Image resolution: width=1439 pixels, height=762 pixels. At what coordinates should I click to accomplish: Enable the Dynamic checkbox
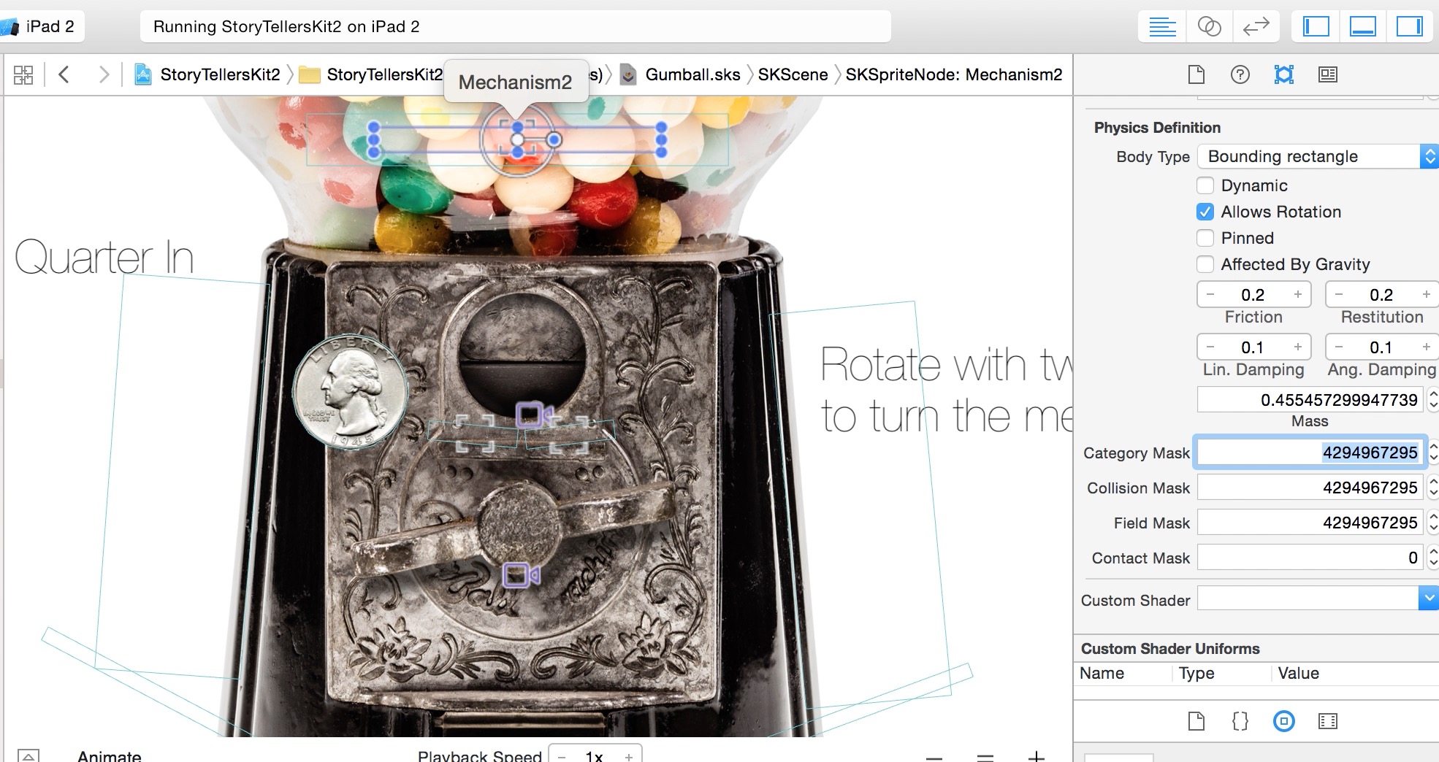pyautogui.click(x=1205, y=185)
